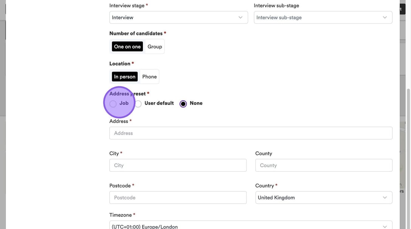Click the Interview stage chevron arrow
The width and height of the screenshot is (411, 229).
pos(241,17)
